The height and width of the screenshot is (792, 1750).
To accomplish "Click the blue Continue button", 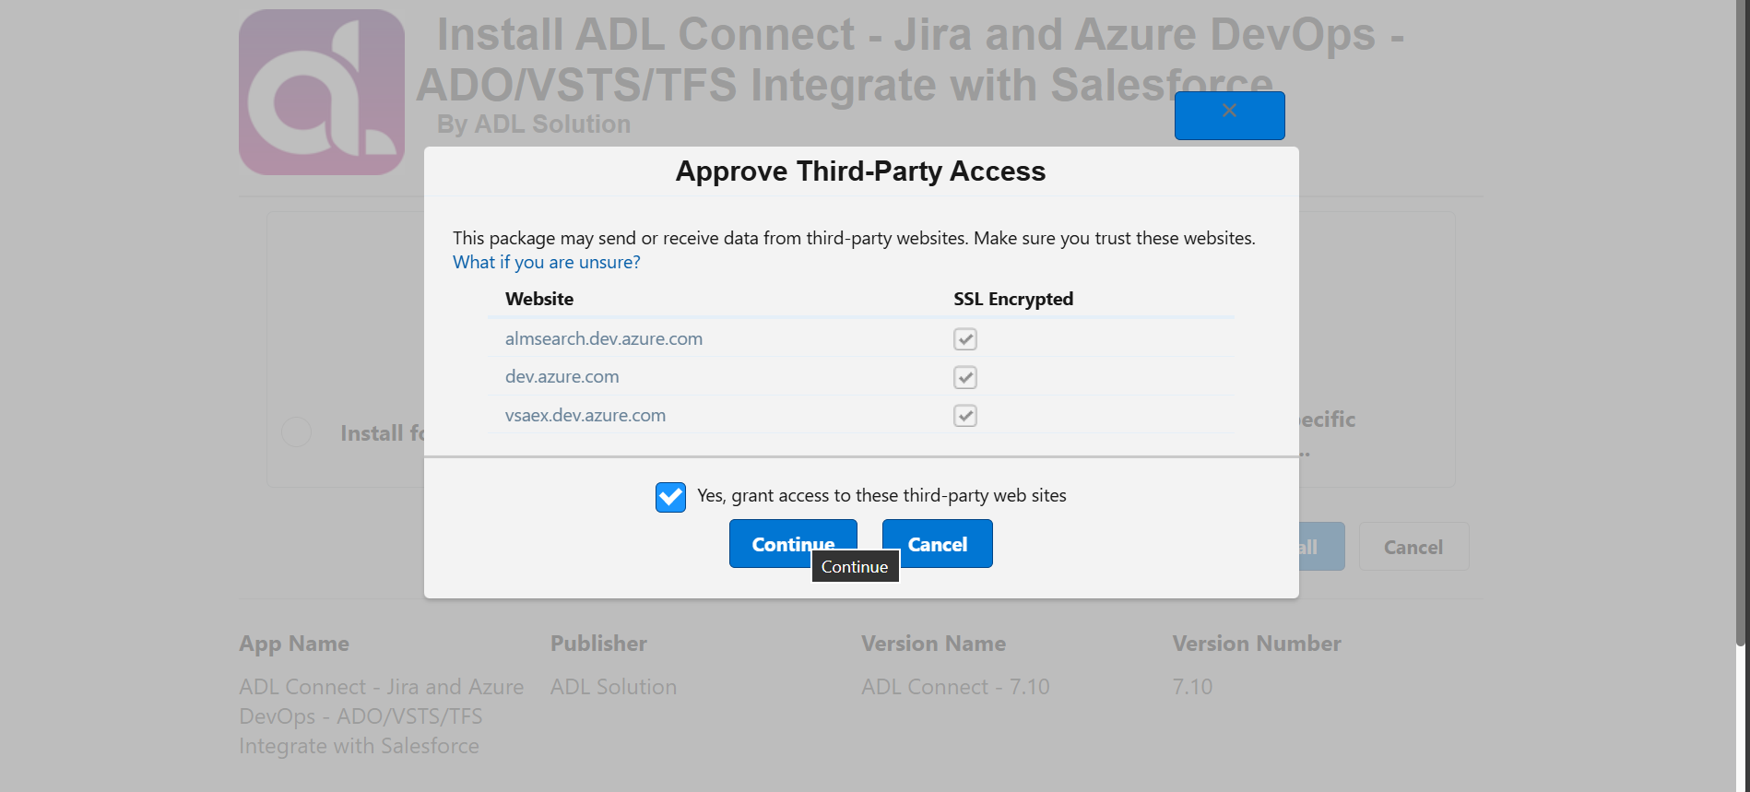I will 793,543.
